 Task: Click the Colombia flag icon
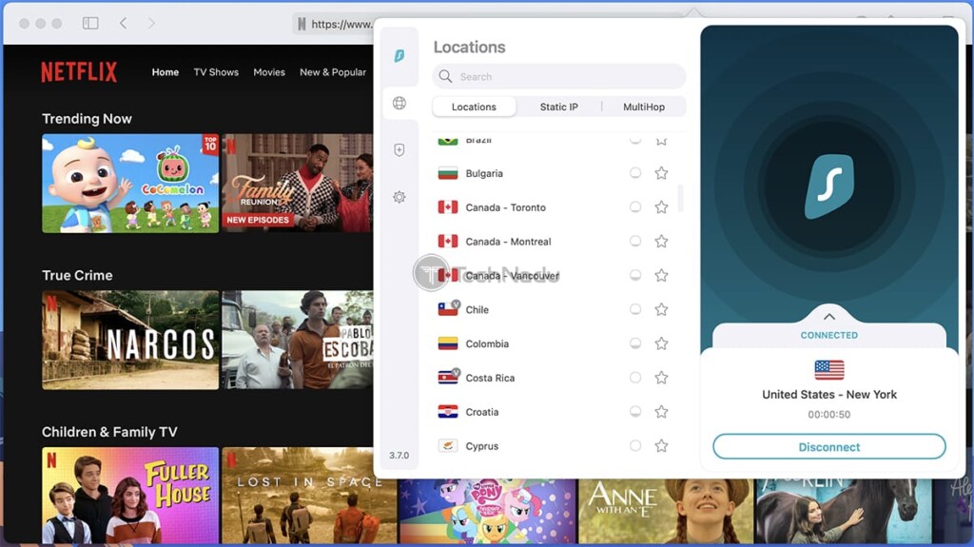448,343
